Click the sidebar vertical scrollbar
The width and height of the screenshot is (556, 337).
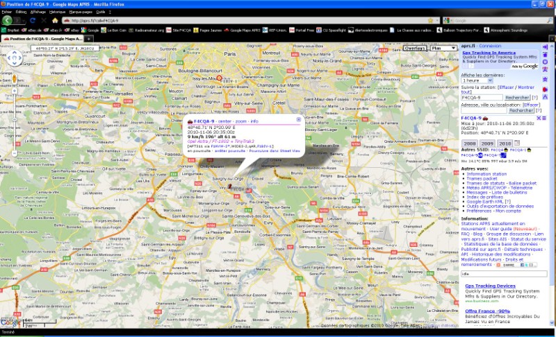[x=552, y=184]
